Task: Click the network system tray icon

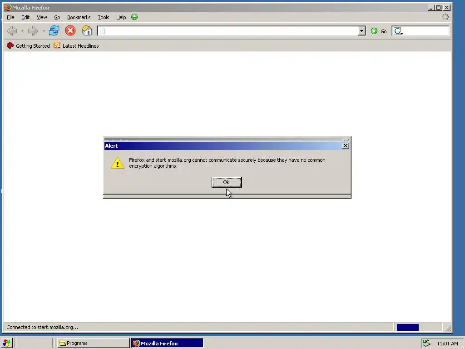Action: coord(426,343)
